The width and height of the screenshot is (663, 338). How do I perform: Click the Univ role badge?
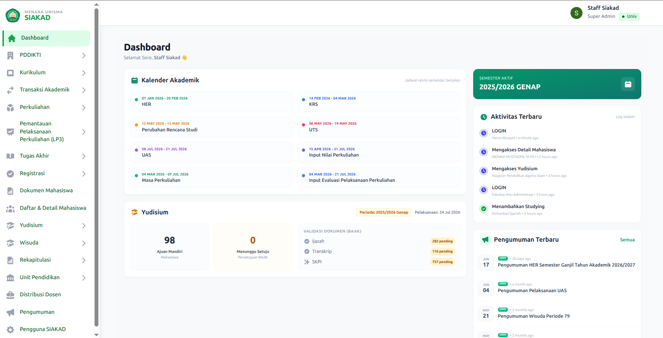coord(629,16)
